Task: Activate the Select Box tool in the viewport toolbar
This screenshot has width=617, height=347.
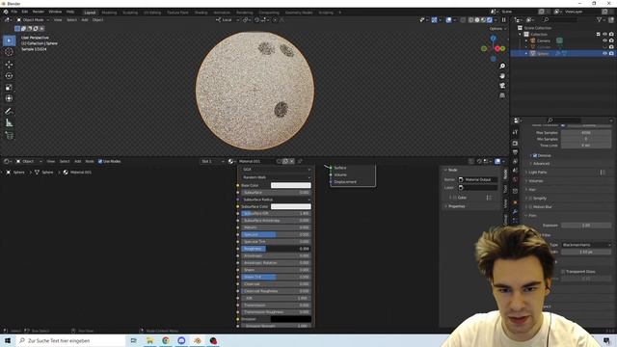Action: point(9,40)
